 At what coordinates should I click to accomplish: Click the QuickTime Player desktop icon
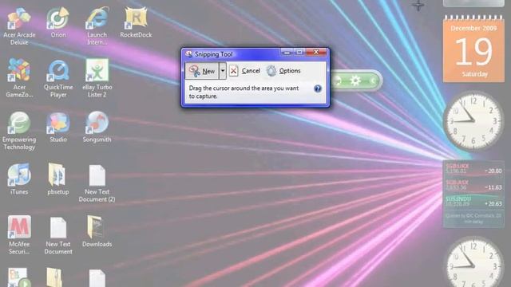click(x=58, y=78)
